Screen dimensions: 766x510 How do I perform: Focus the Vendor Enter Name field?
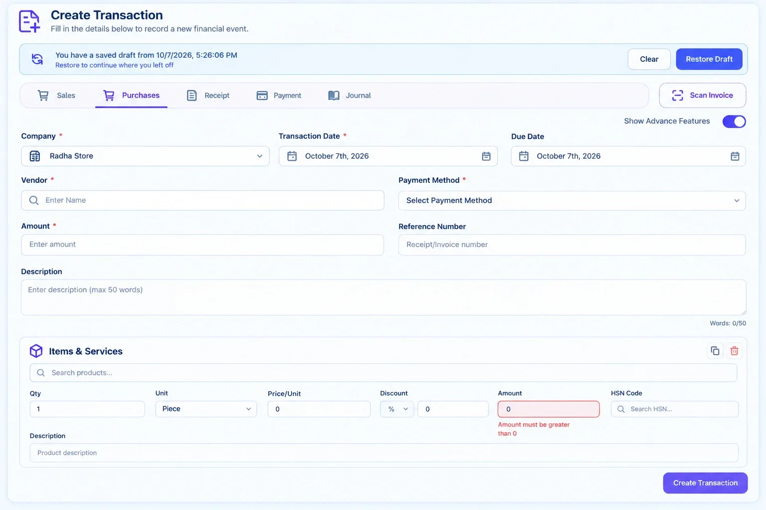(x=202, y=200)
